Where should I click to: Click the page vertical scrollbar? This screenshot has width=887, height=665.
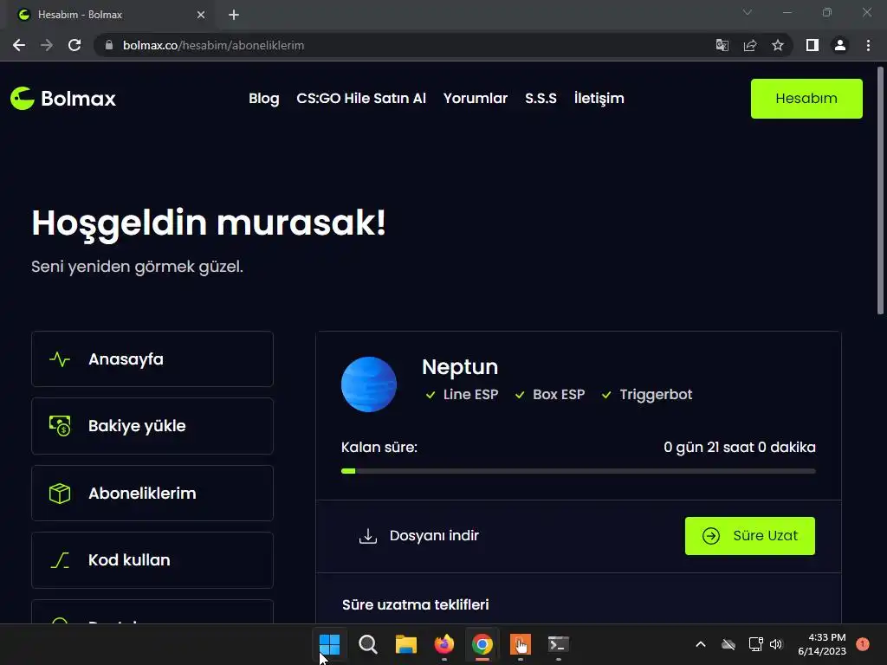point(880,190)
